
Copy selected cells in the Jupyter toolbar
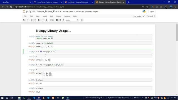pos(35,20)
